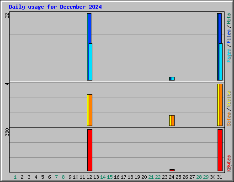
Task: Click the Files legend label
Action: [x=229, y=36]
